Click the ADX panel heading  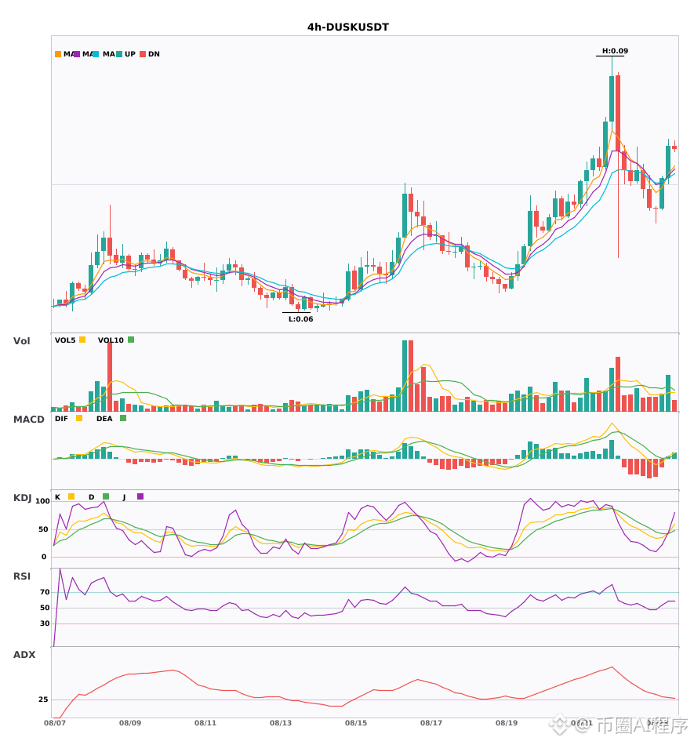pos(24,655)
